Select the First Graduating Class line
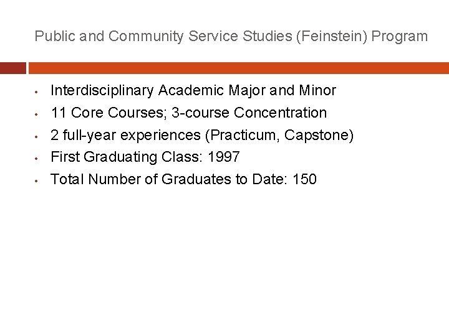This screenshot has height=336, width=449. point(145,157)
